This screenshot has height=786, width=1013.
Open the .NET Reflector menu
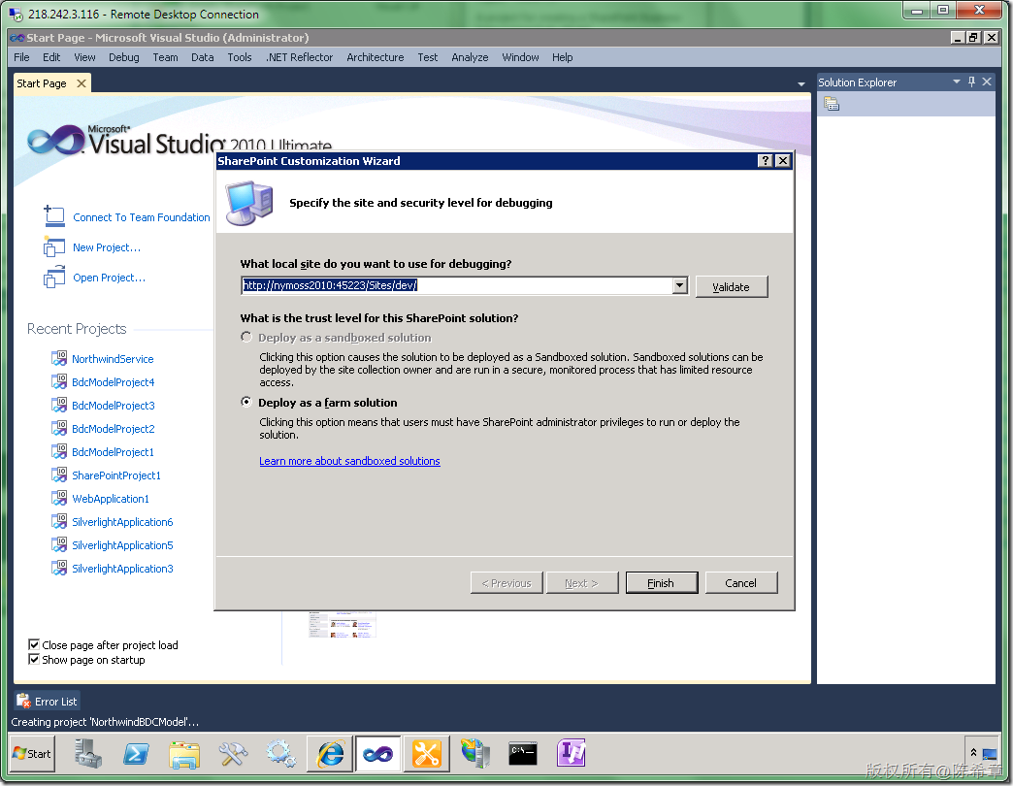(299, 57)
